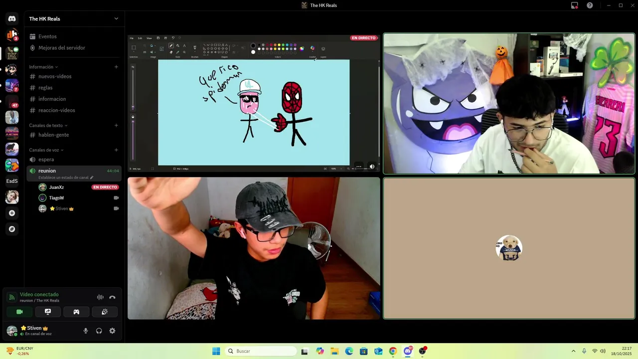
Task: Click the Buscar taskbar search box
Action: (261, 351)
